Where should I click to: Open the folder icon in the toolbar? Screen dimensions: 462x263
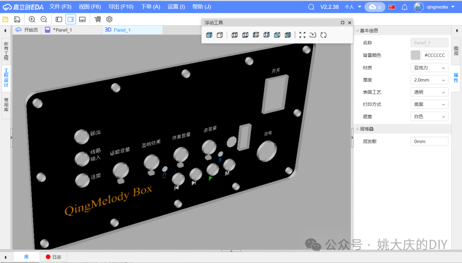(x=5, y=20)
